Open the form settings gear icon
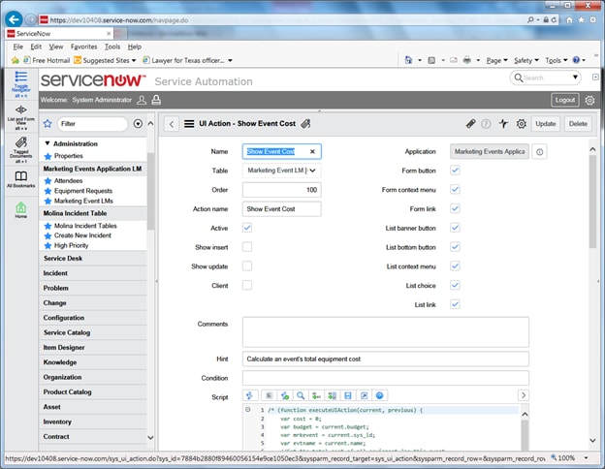This screenshot has width=605, height=469. click(x=521, y=124)
